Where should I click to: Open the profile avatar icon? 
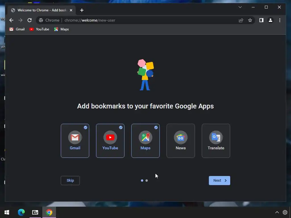coord(271,20)
